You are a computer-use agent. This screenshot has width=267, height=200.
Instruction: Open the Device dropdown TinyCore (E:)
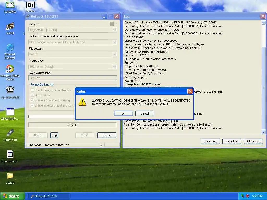[x=72, y=30]
